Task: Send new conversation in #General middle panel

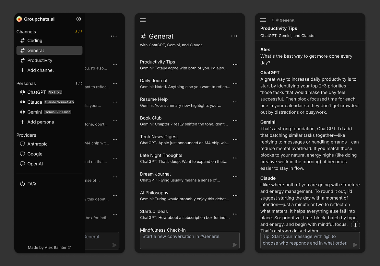Action: (x=235, y=245)
